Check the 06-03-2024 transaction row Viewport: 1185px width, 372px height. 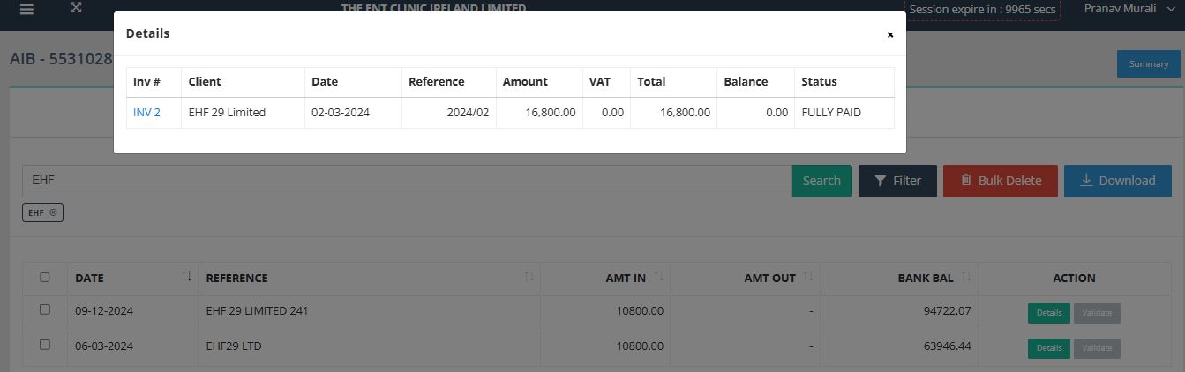(45, 345)
